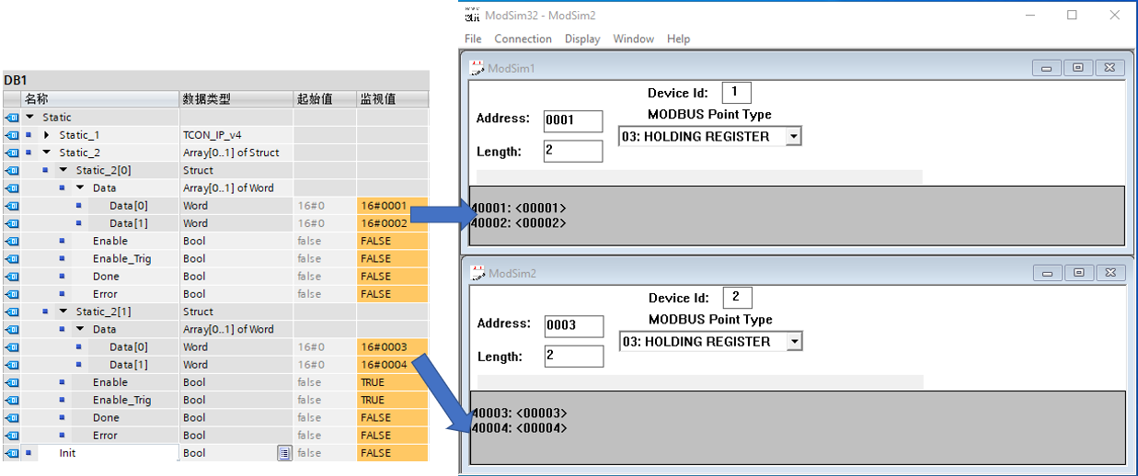Screen dimensions: 1138x476
Task: Open the File menu in ModSim32
Action: click(473, 39)
